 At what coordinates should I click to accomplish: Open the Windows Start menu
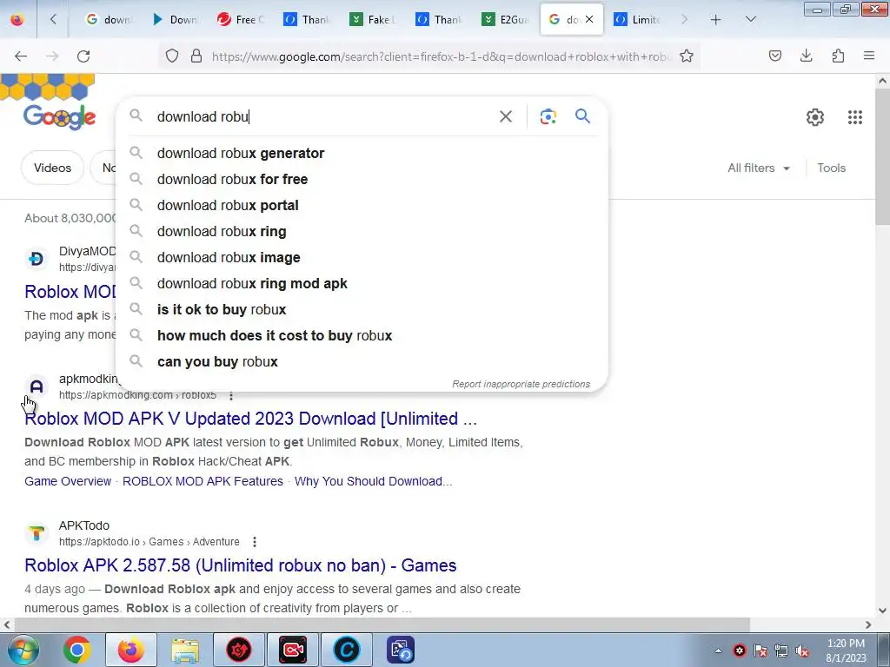click(23, 650)
